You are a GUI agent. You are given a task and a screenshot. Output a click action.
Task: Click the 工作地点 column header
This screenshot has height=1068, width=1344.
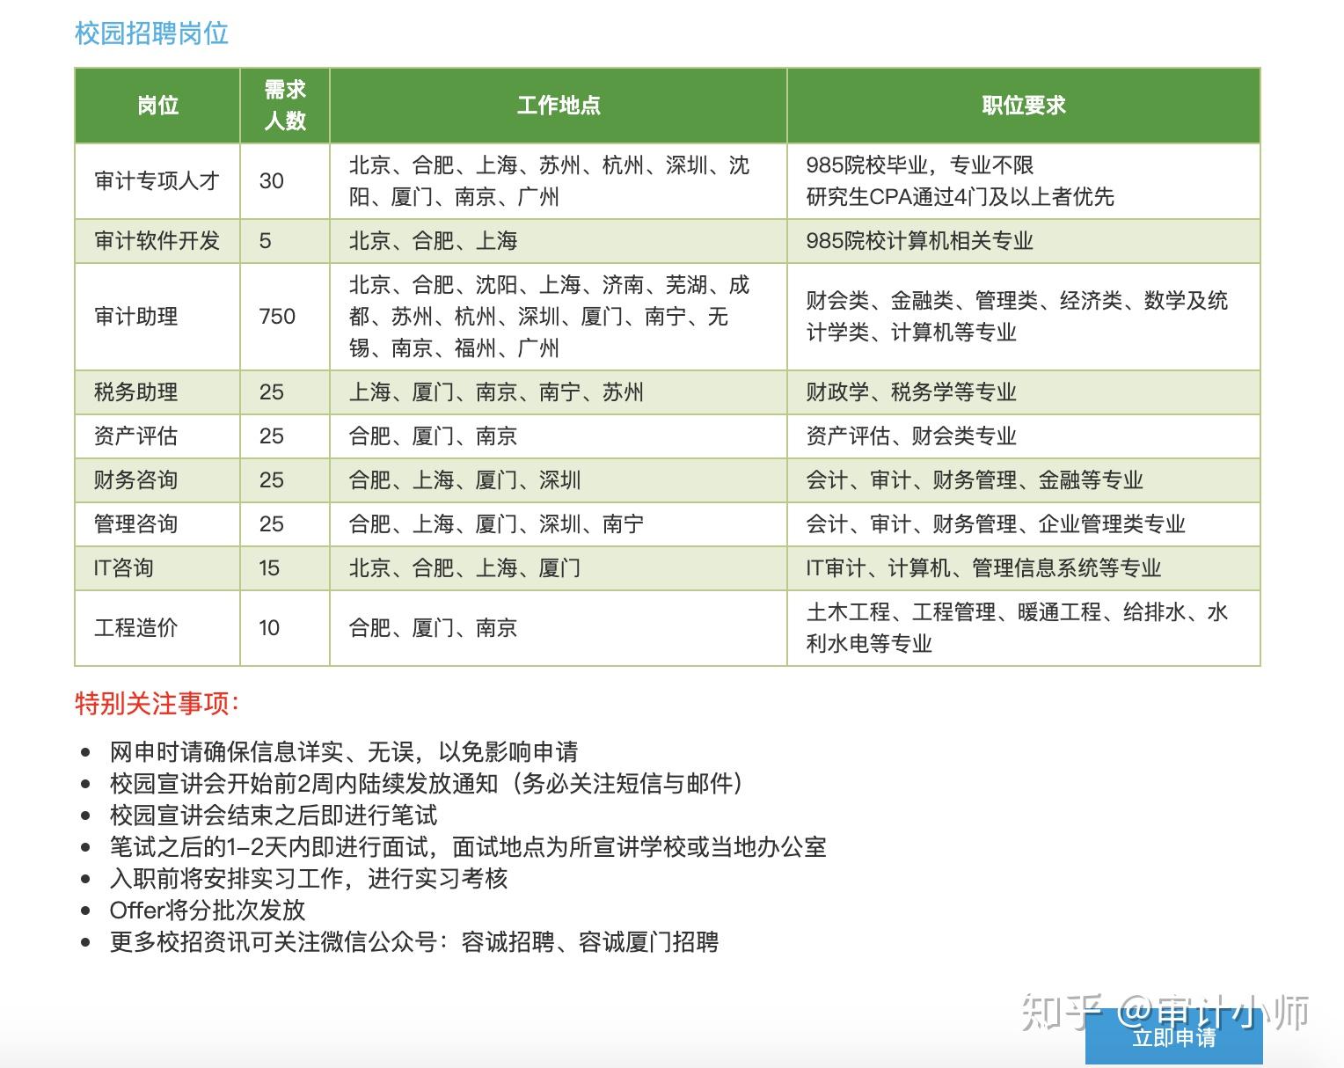pyautogui.click(x=559, y=106)
